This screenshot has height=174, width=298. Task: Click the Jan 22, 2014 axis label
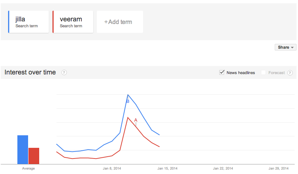pos(223,168)
